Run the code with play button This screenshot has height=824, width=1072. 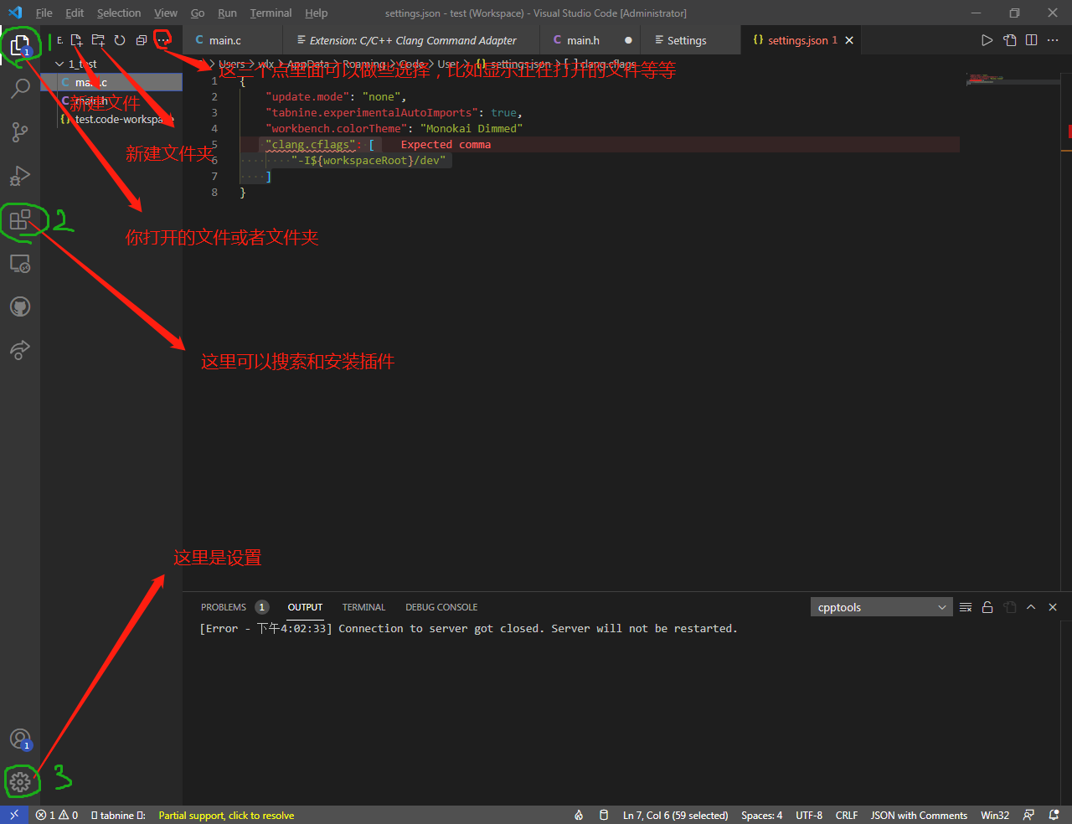tap(987, 40)
